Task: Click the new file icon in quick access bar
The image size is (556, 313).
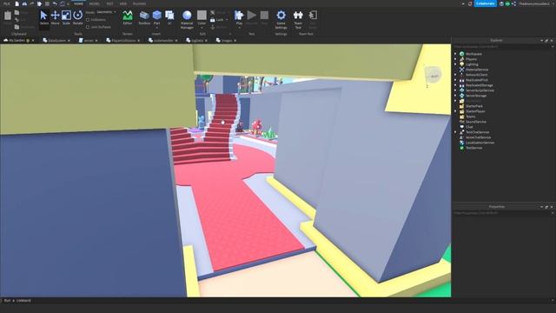Action: point(17,3)
